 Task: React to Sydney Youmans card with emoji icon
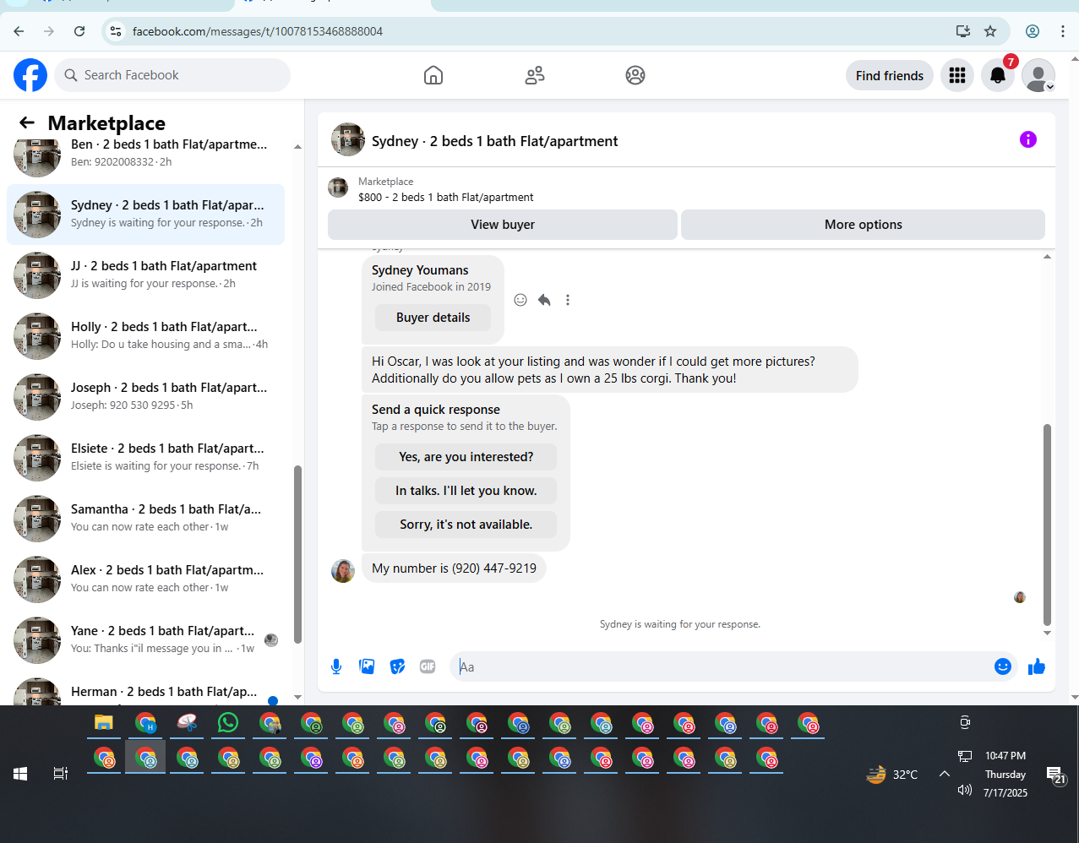(520, 300)
